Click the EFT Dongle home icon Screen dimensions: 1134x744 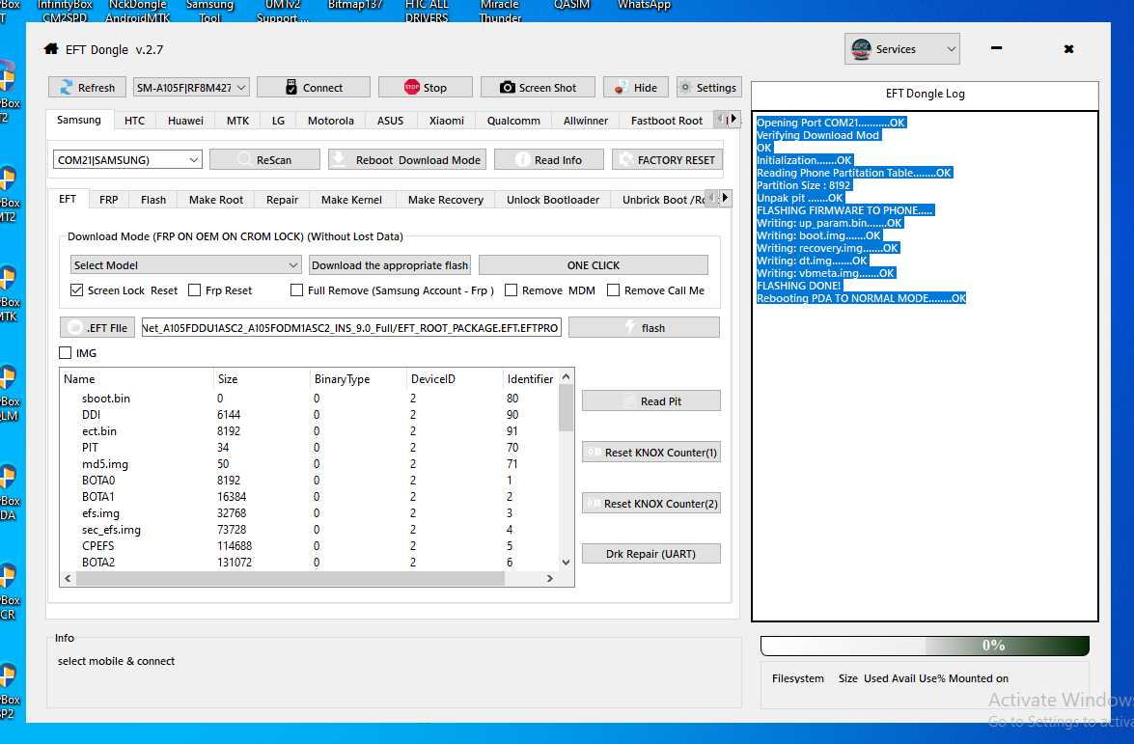50,49
